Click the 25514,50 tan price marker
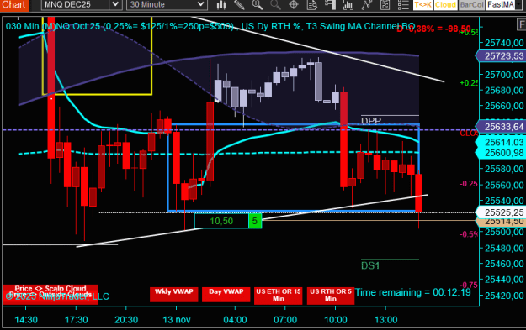526x330 pixels. click(x=502, y=222)
